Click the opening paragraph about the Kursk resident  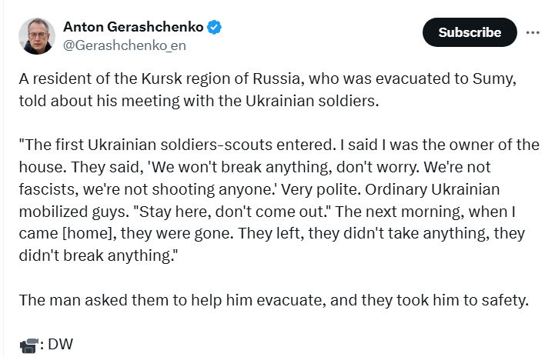268,90
